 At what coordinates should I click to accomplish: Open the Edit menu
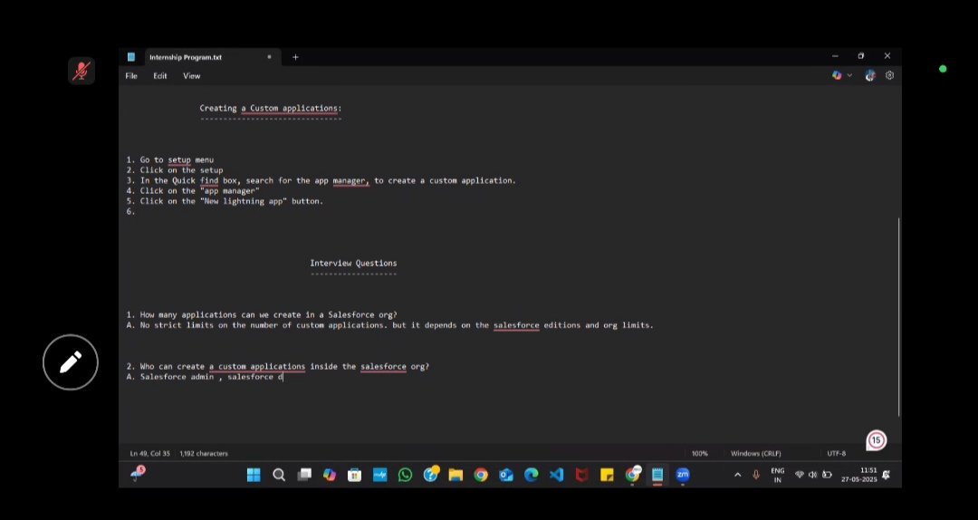(160, 75)
